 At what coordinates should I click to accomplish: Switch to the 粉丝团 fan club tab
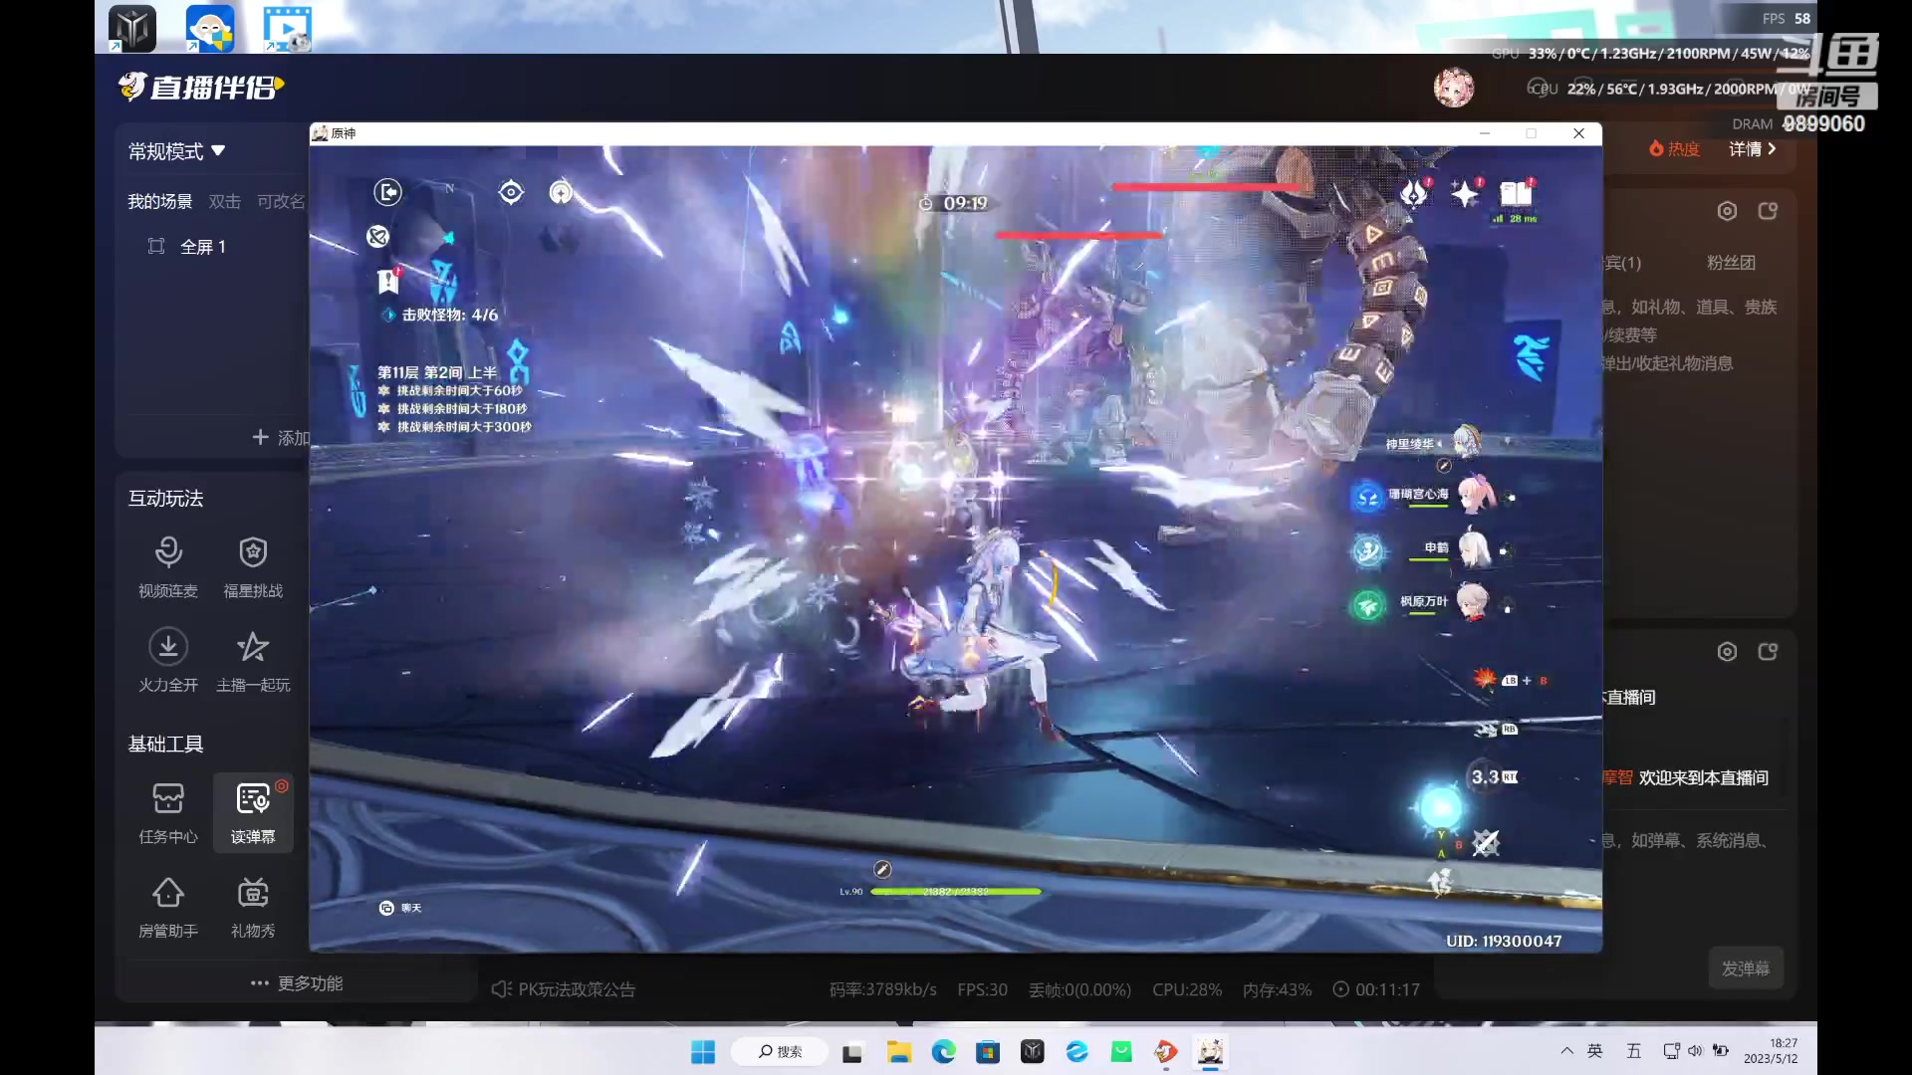click(x=1731, y=263)
